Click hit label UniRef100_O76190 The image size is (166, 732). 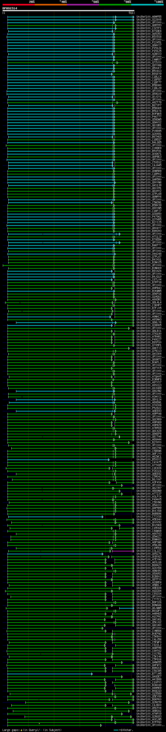149,334
